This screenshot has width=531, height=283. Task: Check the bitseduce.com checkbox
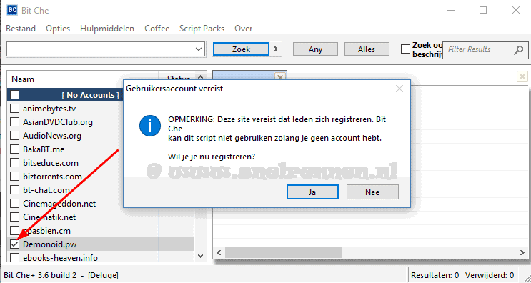pos(14,163)
